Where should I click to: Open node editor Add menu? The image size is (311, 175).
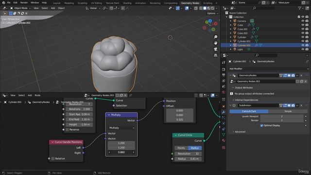coord(30,95)
